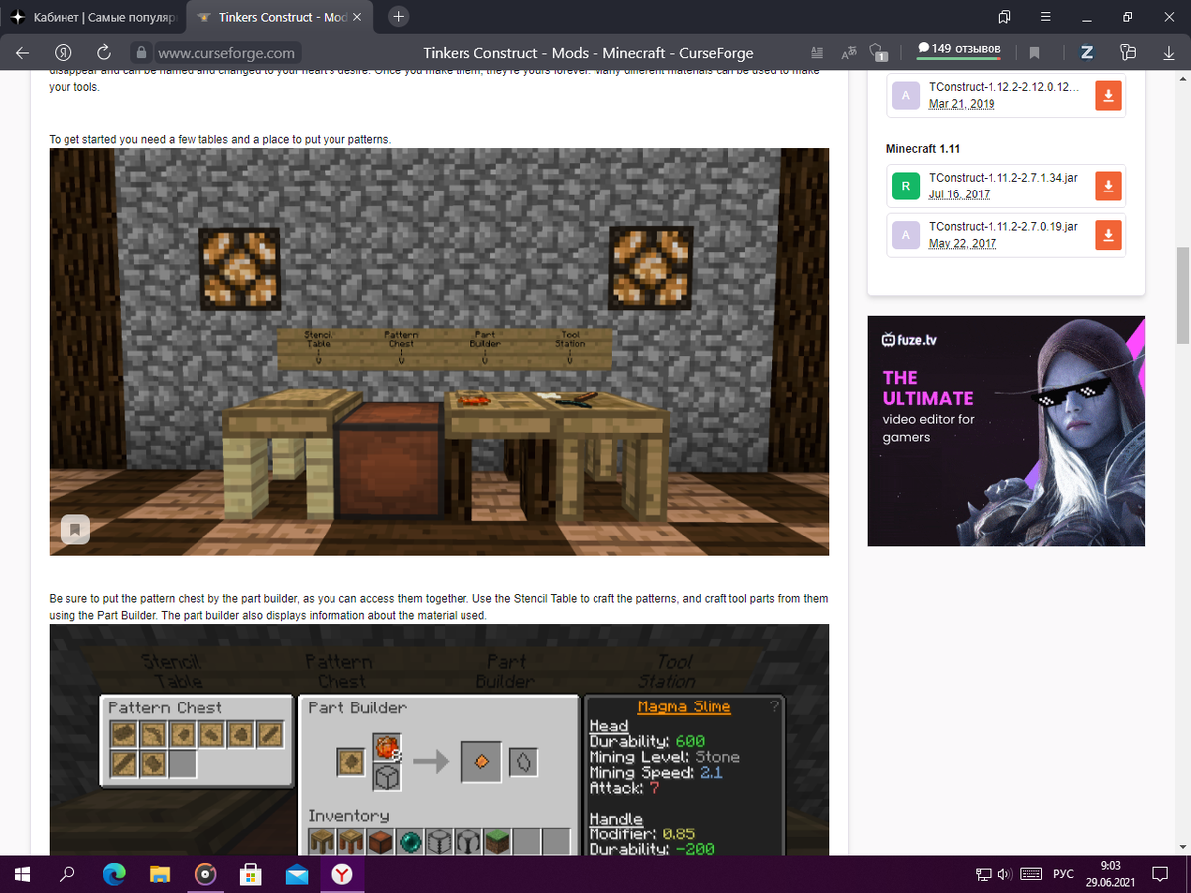
Task: Go back using the browser back arrow
Action: click(22, 53)
